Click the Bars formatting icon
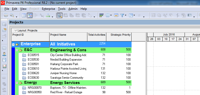This screenshot has height=95, width=200. (x=101, y=15)
